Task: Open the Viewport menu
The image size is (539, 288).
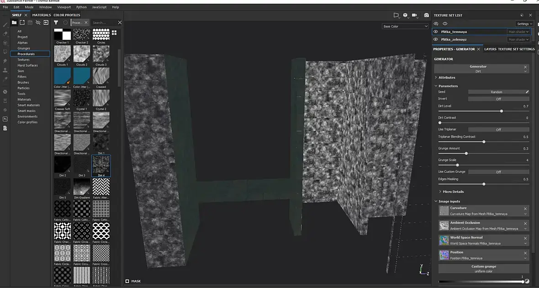Action: coord(64,7)
